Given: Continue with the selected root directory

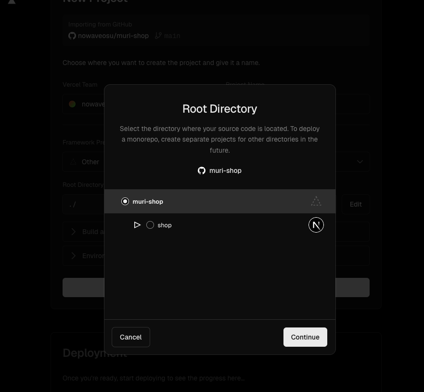Looking at the screenshot, I should pos(305,337).
